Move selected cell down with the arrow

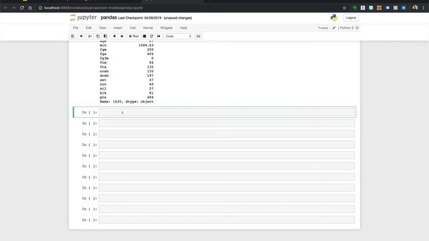(122, 36)
